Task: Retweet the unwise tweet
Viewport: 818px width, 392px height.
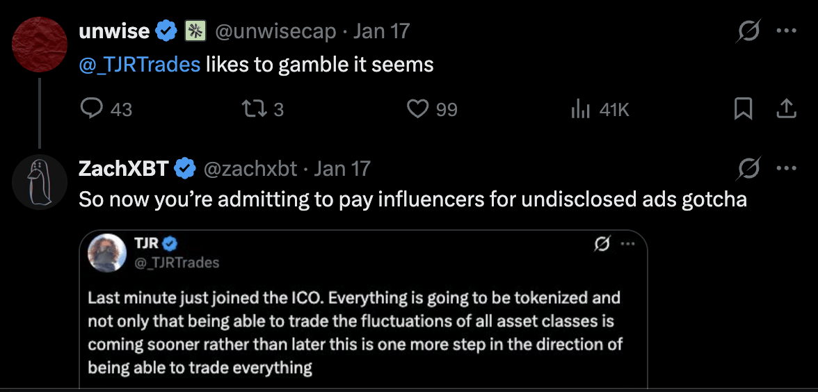Action: click(264, 110)
